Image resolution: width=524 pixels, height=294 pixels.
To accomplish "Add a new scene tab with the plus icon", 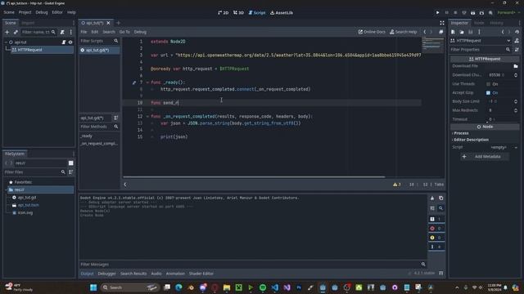I will click(118, 23).
